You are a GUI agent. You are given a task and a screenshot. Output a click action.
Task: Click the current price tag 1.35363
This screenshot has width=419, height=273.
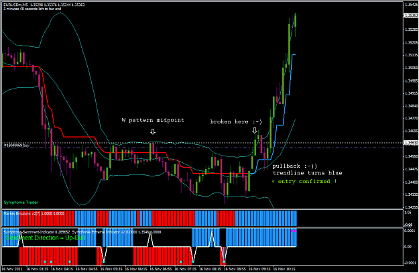coord(411,15)
